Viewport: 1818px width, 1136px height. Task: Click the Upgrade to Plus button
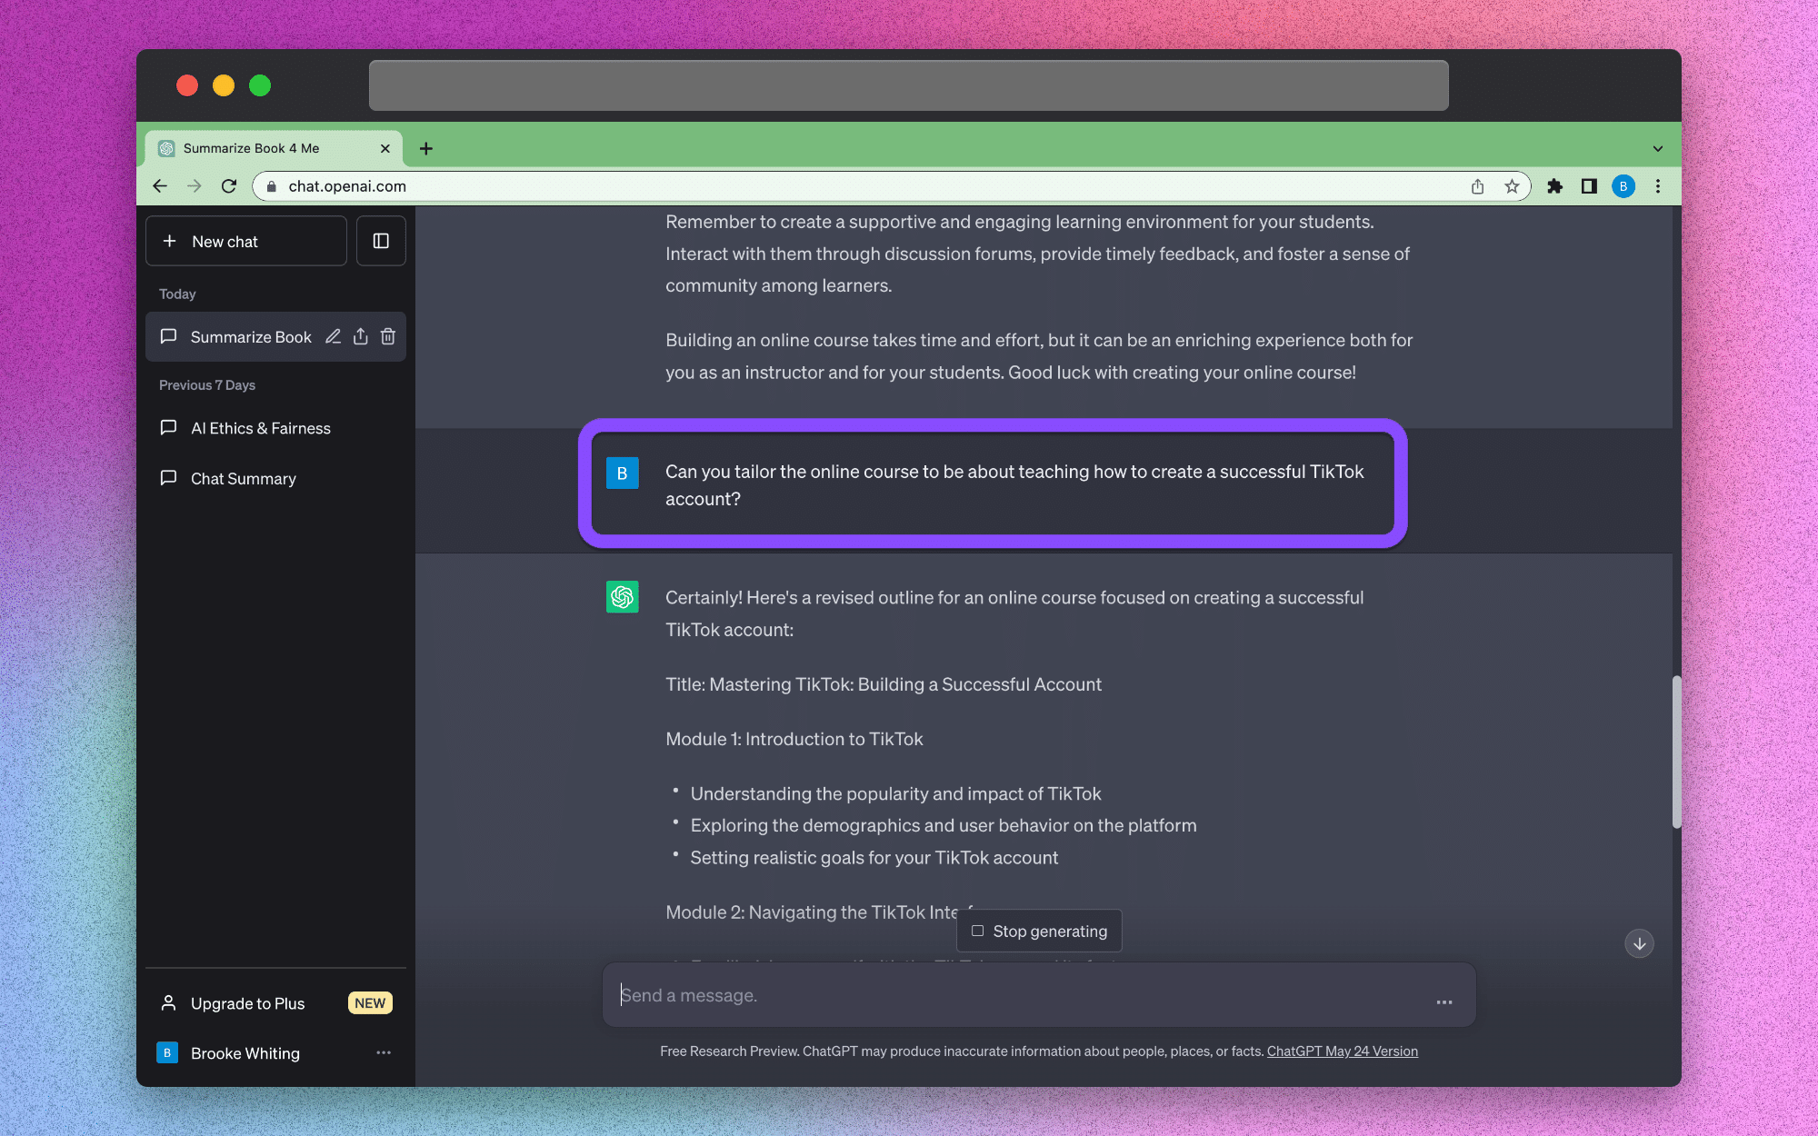(247, 1002)
